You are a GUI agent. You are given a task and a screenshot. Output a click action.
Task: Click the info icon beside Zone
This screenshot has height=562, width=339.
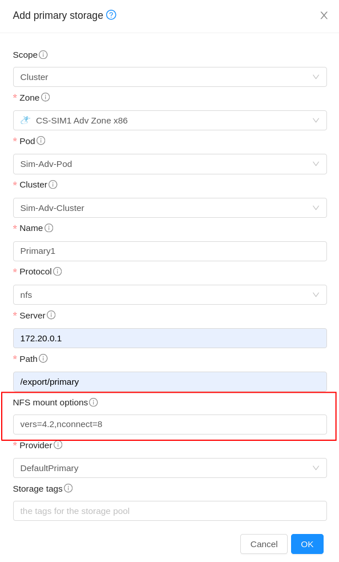tap(46, 98)
